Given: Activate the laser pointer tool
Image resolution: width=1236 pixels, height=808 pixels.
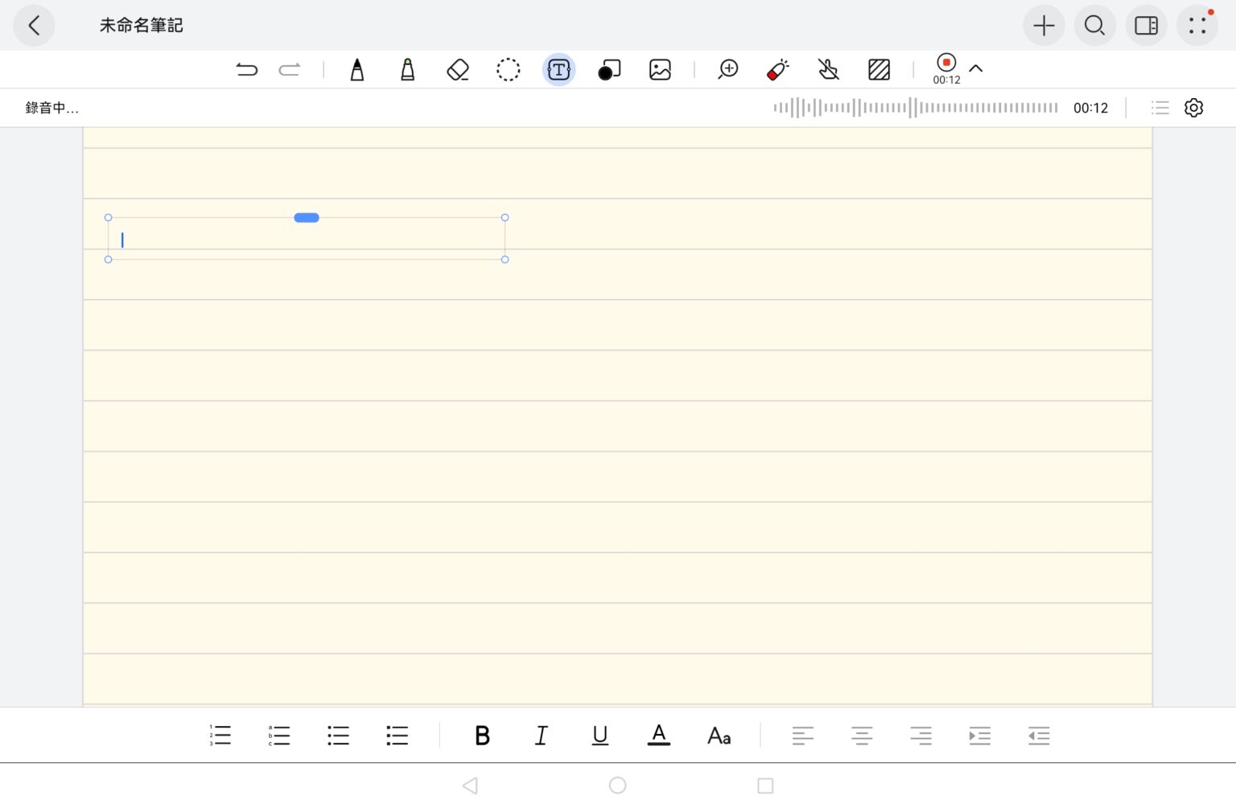Looking at the screenshot, I should (777, 70).
